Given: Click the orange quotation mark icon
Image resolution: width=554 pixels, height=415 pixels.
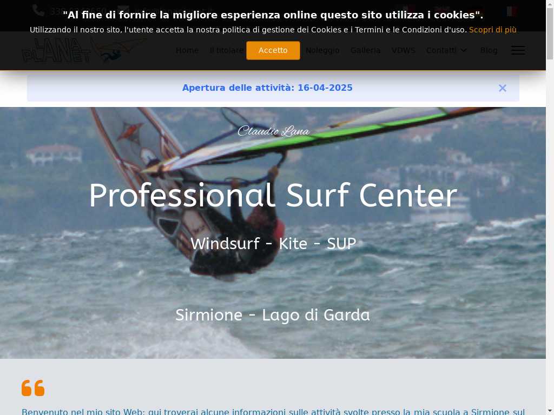Looking at the screenshot, I should point(33,388).
